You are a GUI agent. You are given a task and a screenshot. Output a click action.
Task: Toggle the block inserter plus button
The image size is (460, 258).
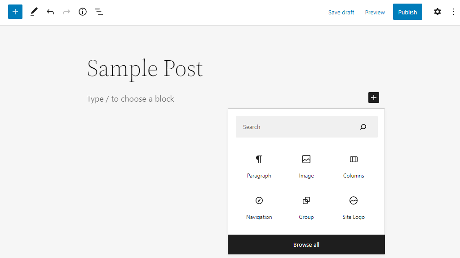pyautogui.click(x=15, y=12)
